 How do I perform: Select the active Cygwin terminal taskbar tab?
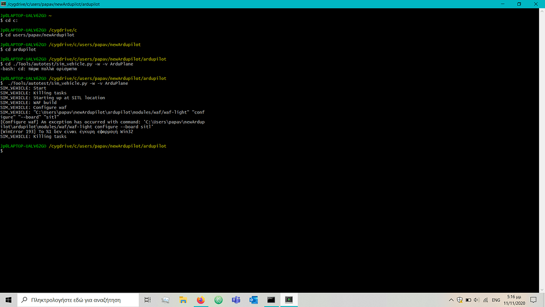288,300
